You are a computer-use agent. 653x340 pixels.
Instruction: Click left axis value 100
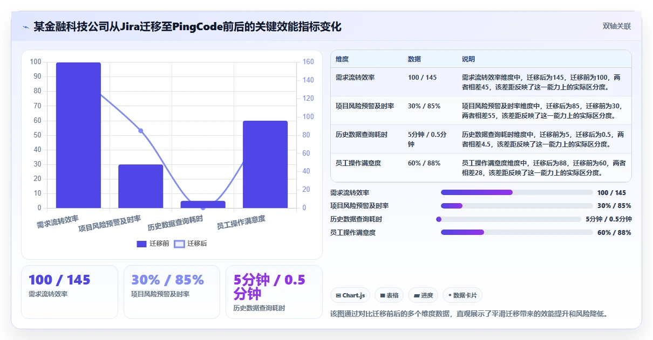(36, 62)
